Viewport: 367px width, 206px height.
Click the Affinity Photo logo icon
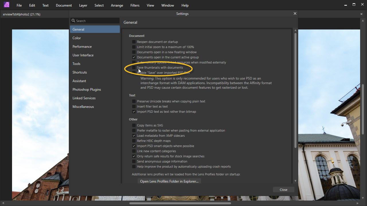(x=6, y=5)
